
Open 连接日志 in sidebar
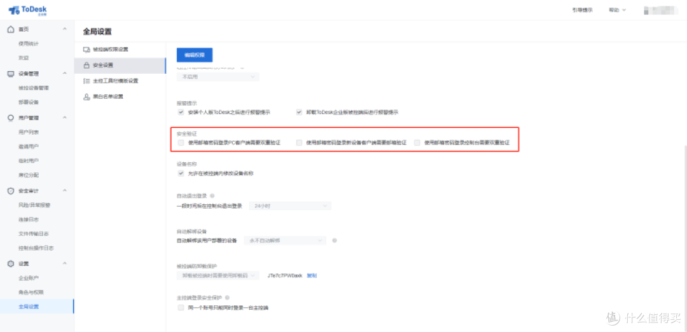tap(29, 219)
